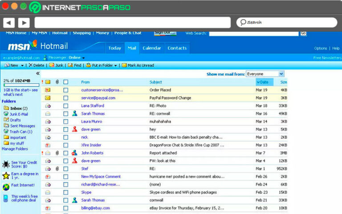Viewport: 342px width, 214px height.
Task: Collapse the left sidebar with double chevron
Action: point(38,74)
